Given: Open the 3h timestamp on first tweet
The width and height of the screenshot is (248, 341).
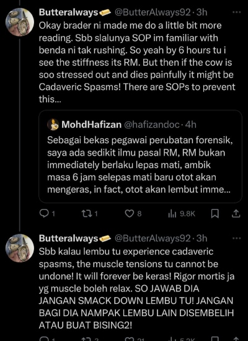Looking at the screenshot, I should (201, 12).
